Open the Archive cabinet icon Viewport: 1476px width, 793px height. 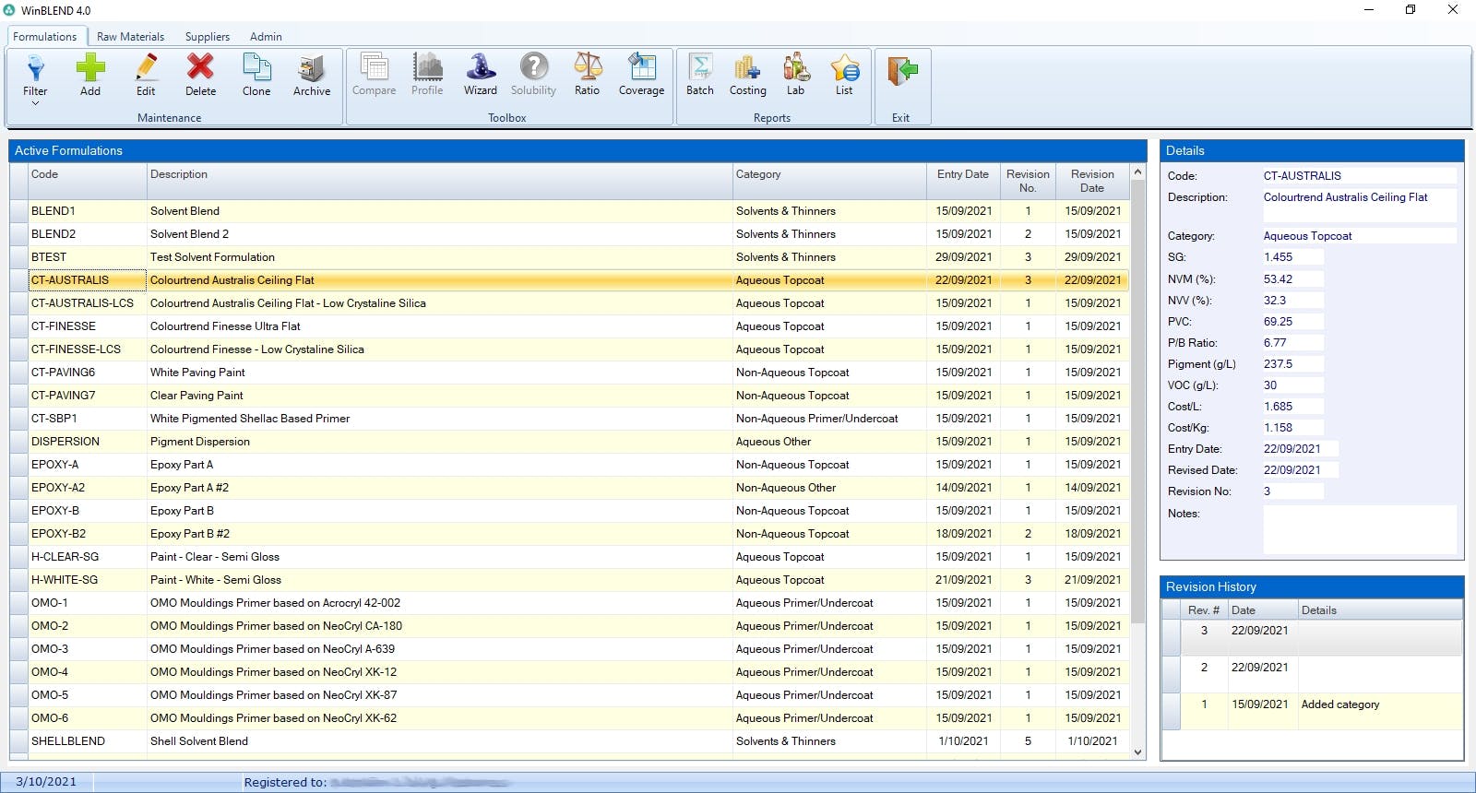pyautogui.click(x=312, y=74)
